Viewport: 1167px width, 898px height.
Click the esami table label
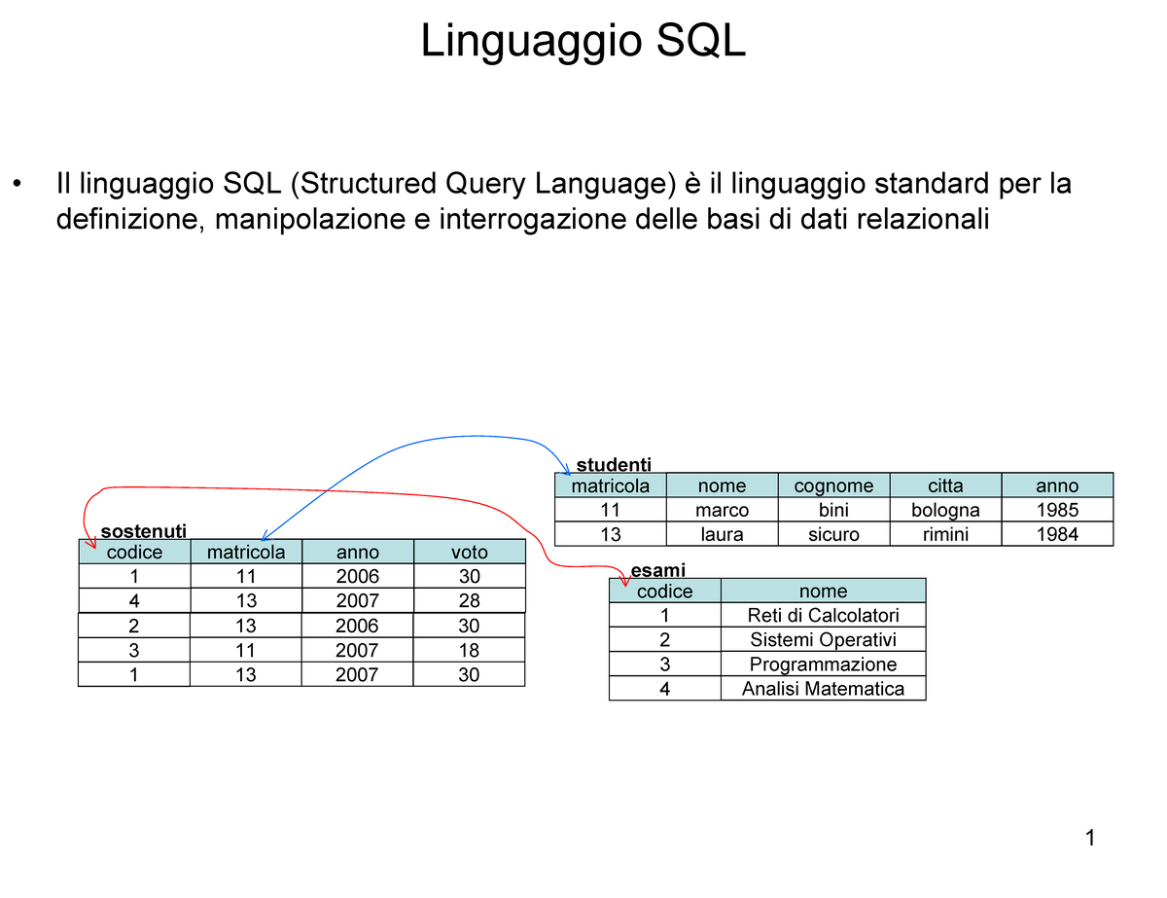point(657,569)
